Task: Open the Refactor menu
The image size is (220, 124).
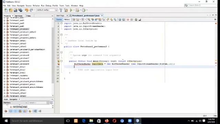Action: [36, 6]
